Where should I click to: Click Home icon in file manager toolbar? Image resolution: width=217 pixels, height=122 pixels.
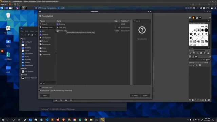pyautogui.click(x=32, y=35)
